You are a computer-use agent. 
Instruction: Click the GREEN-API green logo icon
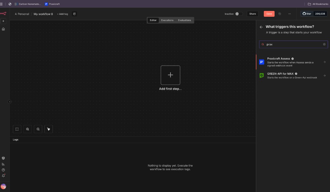tap(262, 75)
